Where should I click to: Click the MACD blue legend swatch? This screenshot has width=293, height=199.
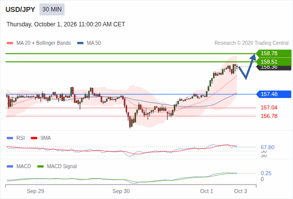[x=10, y=167]
